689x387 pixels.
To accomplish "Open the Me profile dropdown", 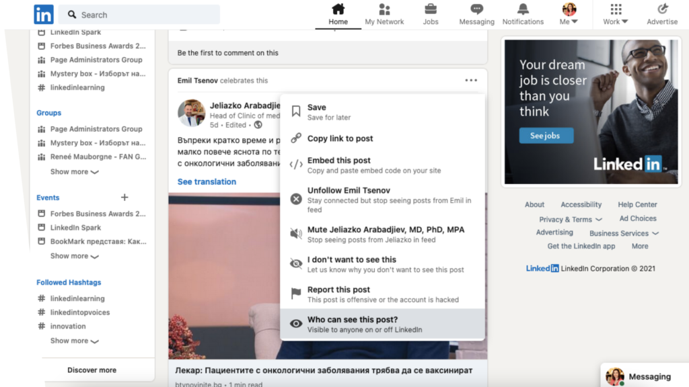I will pyautogui.click(x=569, y=15).
